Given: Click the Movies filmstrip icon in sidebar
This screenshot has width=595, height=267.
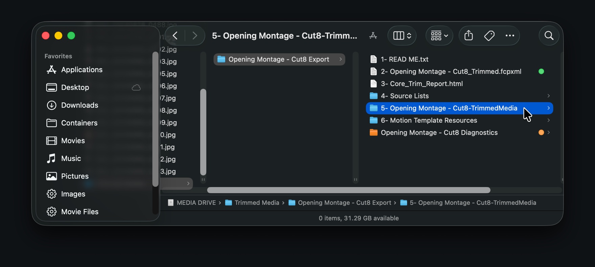Looking at the screenshot, I should [x=51, y=141].
